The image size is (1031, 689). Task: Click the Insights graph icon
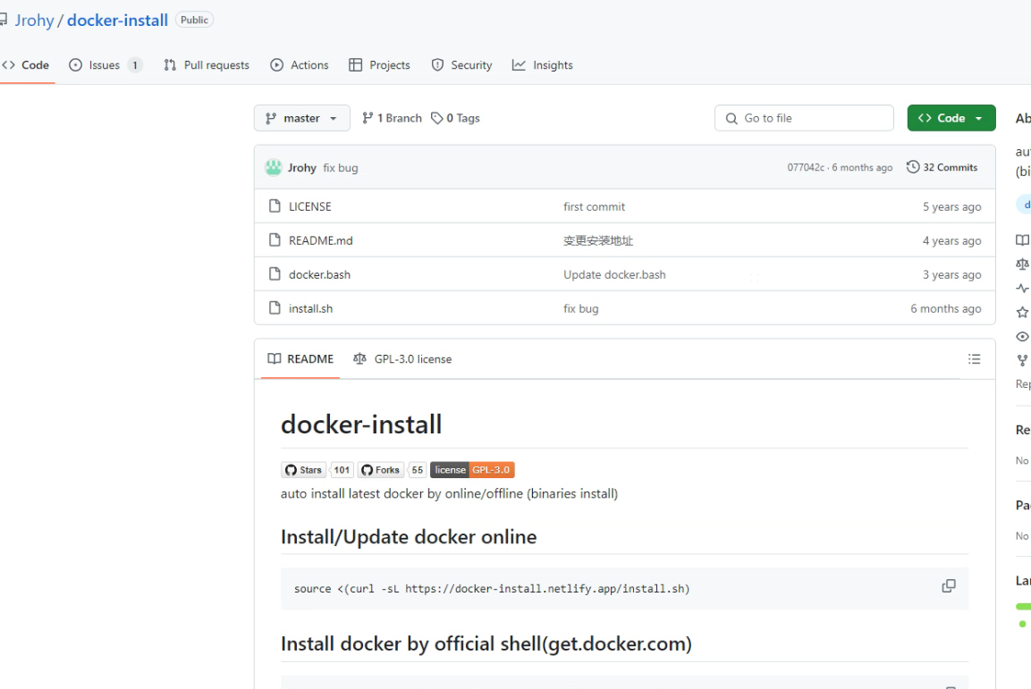[x=519, y=65]
